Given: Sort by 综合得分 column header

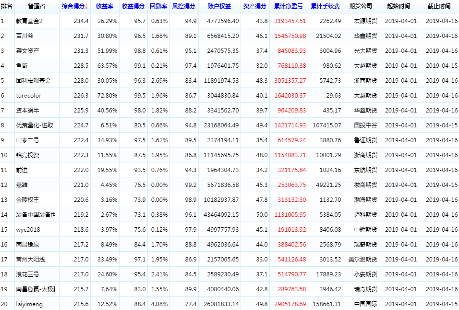Looking at the screenshot, I should tap(74, 6).
